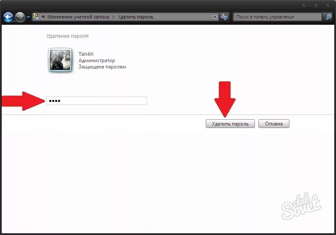Click the 'Администратор' text
336x235 pixels.
click(x=97, y=60)
